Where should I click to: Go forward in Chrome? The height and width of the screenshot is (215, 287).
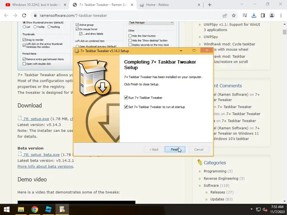click(x=15, y=15)
